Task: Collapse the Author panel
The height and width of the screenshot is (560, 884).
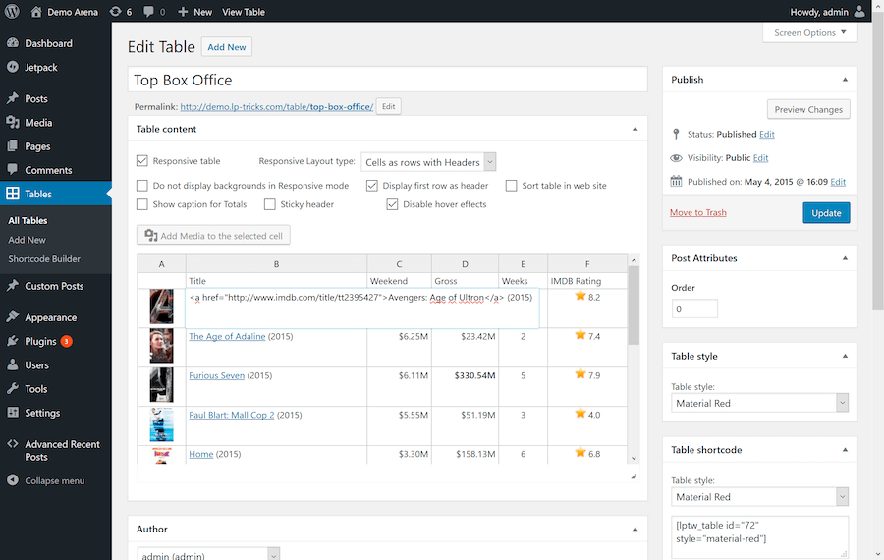Action: click(635, 529)
